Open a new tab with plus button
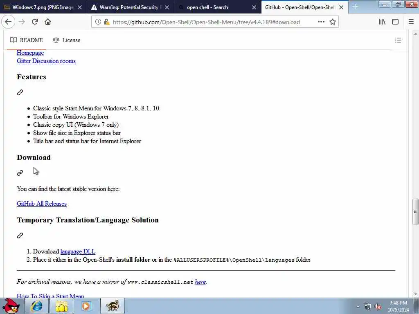 point(355,7)
